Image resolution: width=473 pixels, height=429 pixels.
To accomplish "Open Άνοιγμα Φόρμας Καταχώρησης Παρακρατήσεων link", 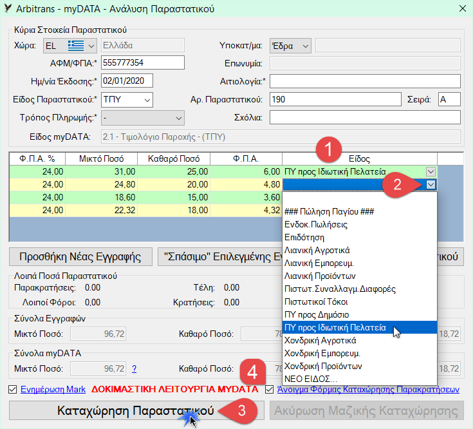I will pos(368,390).
